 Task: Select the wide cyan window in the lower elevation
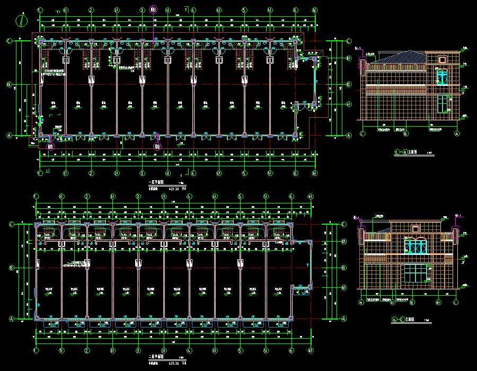pos(416,246)
